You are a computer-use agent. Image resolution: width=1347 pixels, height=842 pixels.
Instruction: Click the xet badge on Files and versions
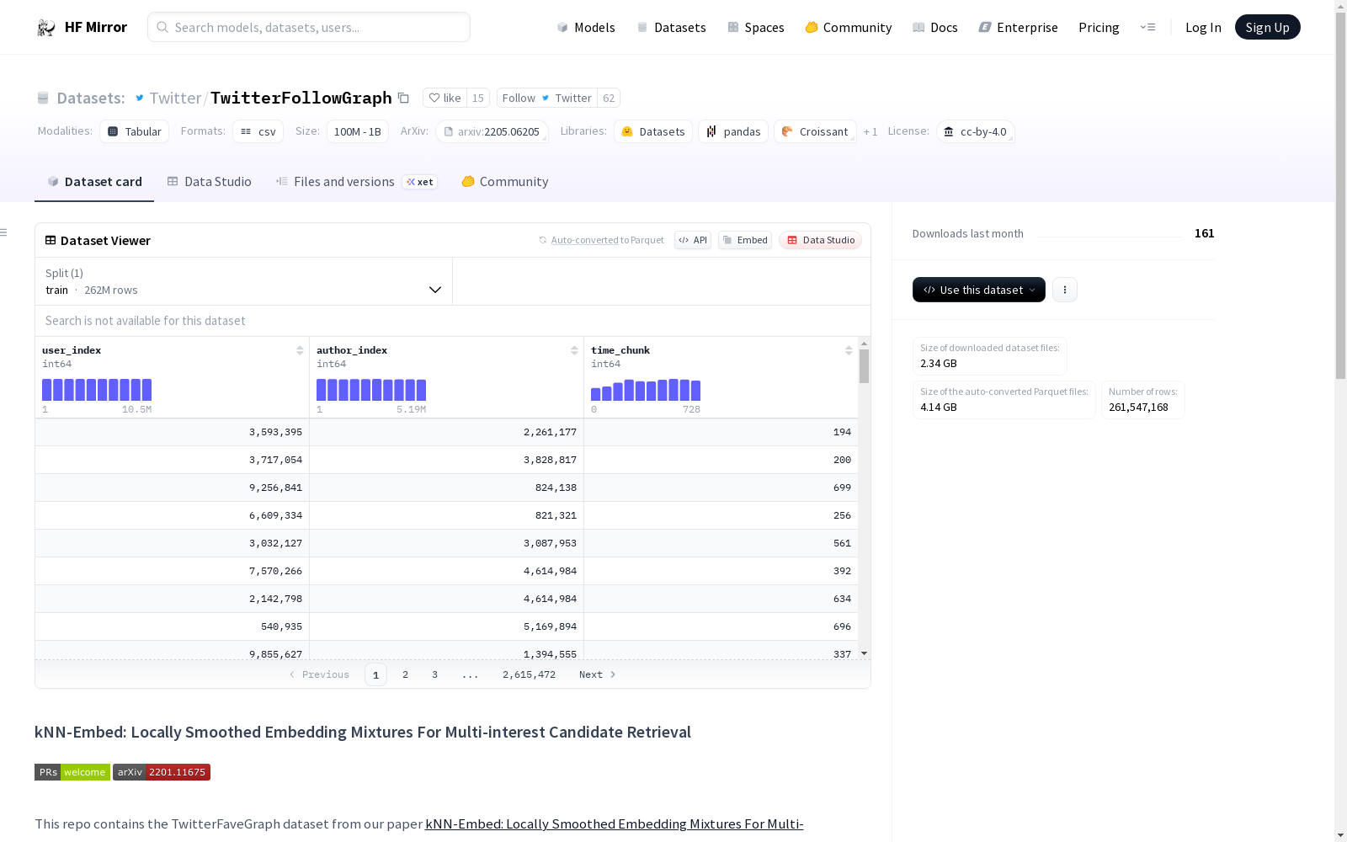click(x=420, y=182)
